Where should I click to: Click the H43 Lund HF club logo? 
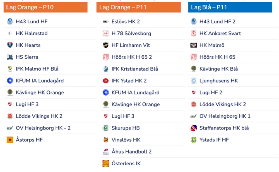tap(10, 22)
